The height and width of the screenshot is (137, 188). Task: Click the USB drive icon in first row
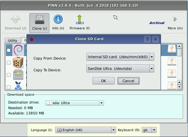[x=172, y=49]
